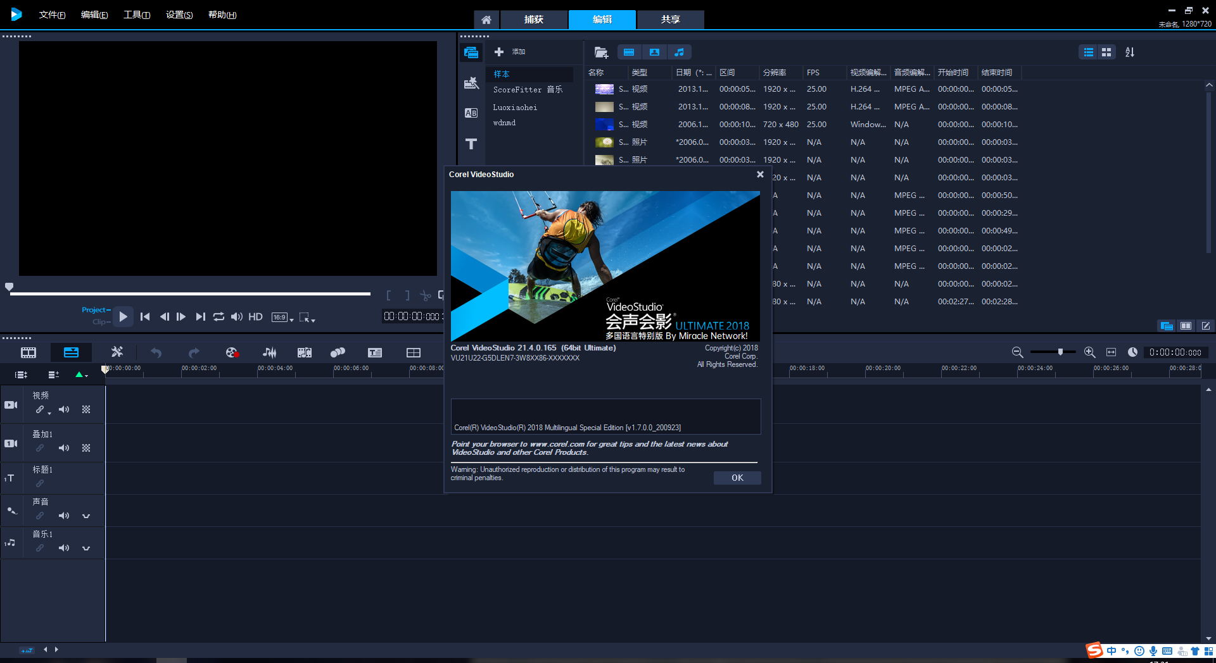
Task: Set the mark-out bracket in preview
Action: [x=407, y=295]
